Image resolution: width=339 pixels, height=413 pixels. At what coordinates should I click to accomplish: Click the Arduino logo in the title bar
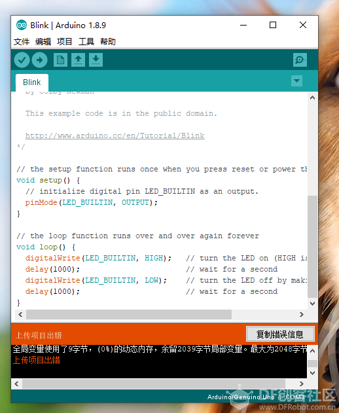click(x=22, y=26)
